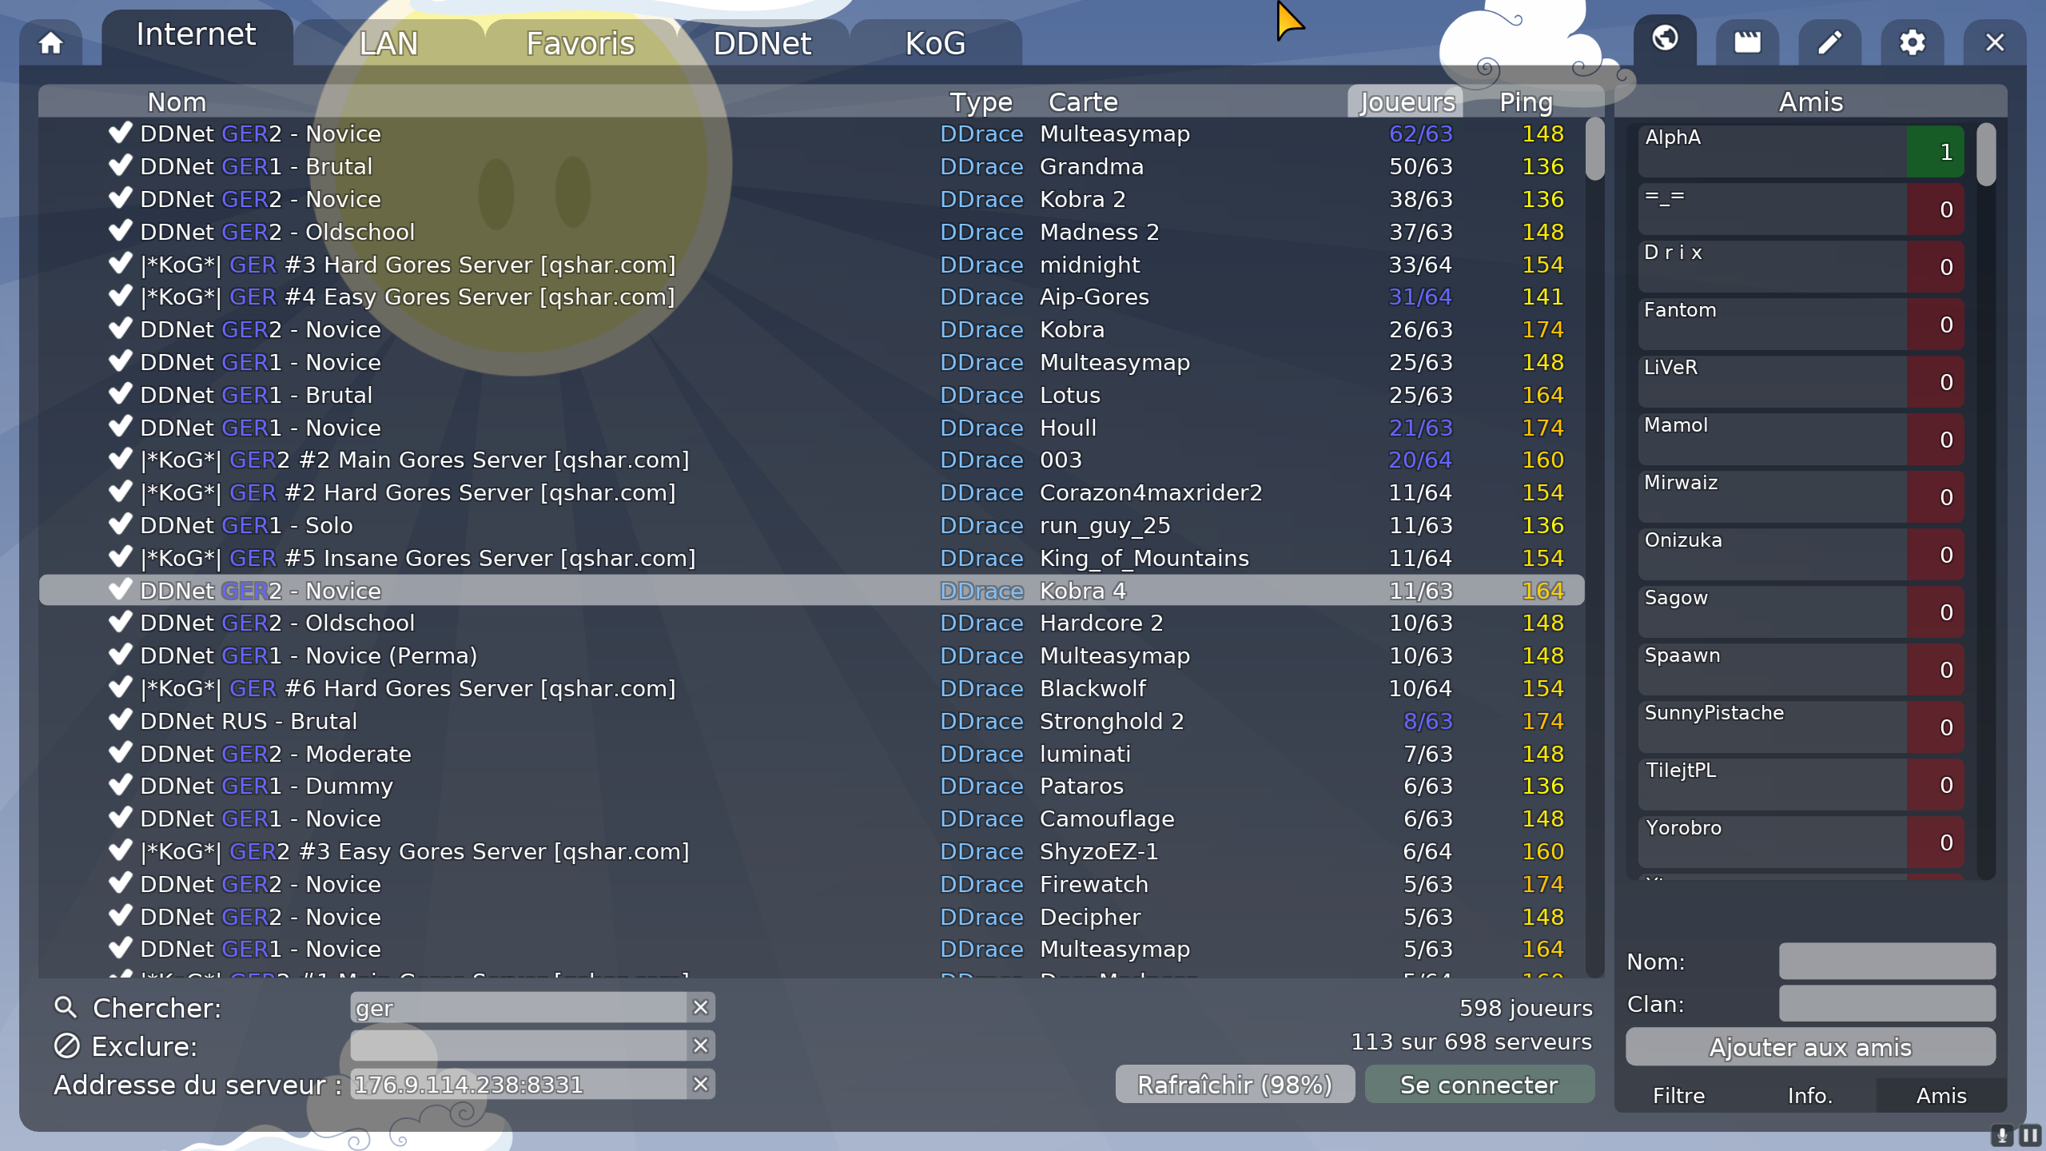
Task: Toggle checkmark on DDNet RUS - Brutal server
Action: point(120,720)
